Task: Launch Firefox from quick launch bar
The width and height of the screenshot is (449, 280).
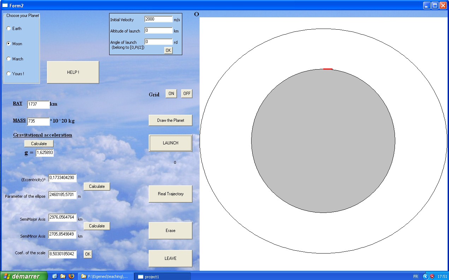Action: coord(71,276)
